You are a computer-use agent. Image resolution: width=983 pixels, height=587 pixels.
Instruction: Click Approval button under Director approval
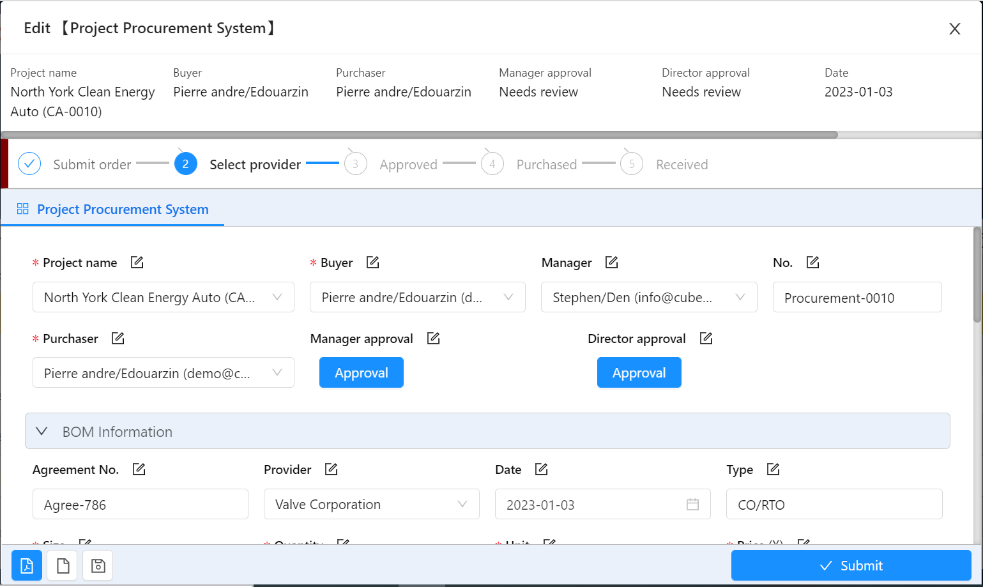[639, 372]
